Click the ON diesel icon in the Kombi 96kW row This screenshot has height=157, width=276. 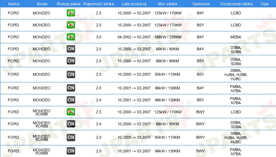71,151
